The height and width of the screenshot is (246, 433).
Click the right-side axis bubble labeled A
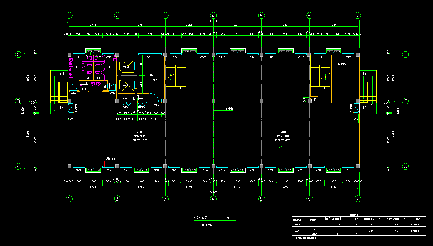click(x=405, y=166)
